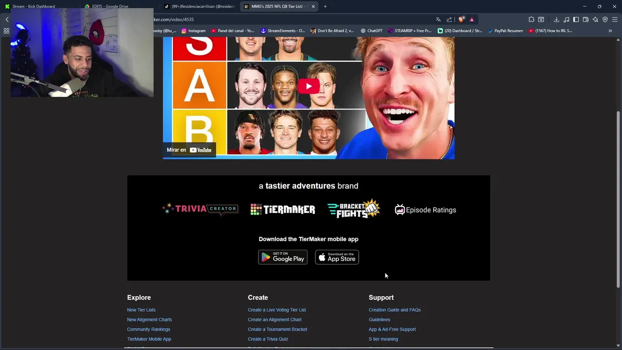Open STEAMRIP Free Pr... bookmark
Image resolution: width=622 pixels, height=350 pixels.
pyautogui.click(x=409, y=31)
